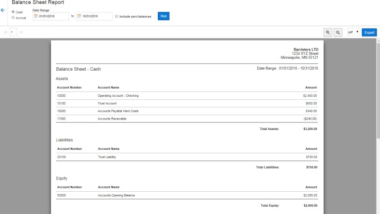Click the zoom out magnifier
This screenshot has width=380, height=214.
click(338, 32)
